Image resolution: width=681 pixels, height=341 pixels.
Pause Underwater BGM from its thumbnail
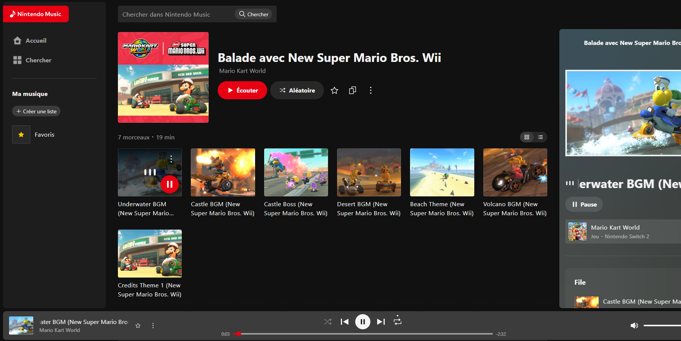[x=170, y=184]
